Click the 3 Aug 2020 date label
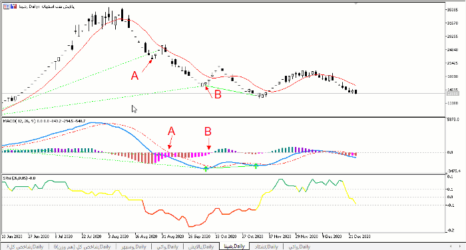The height and width of the screenshot is (250, 466). (x=118, y=237)
